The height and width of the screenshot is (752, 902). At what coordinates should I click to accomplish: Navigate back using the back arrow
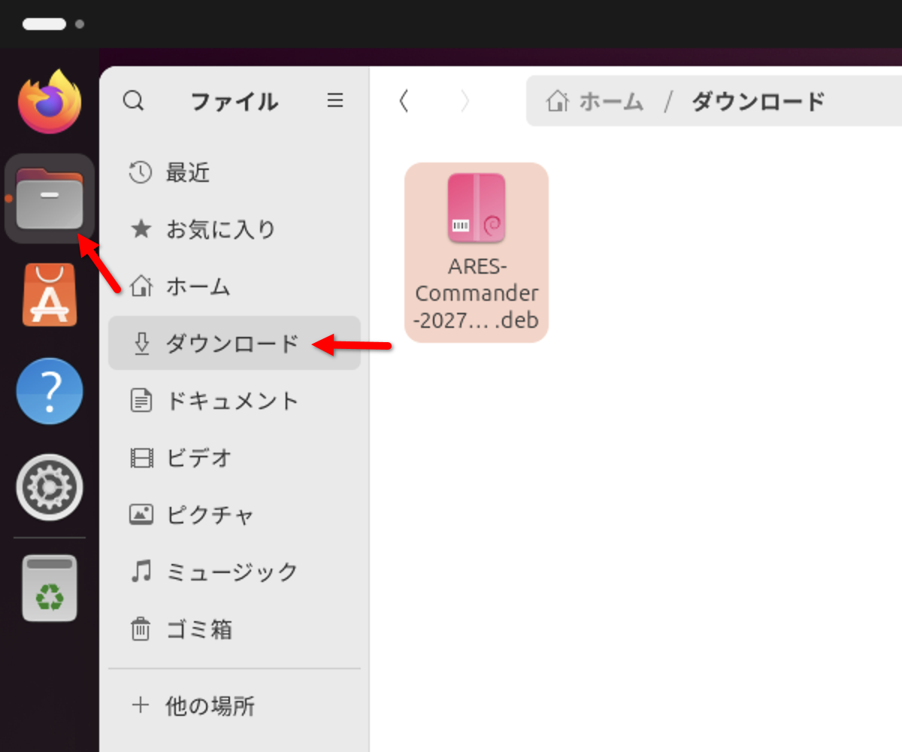point(404,101)
